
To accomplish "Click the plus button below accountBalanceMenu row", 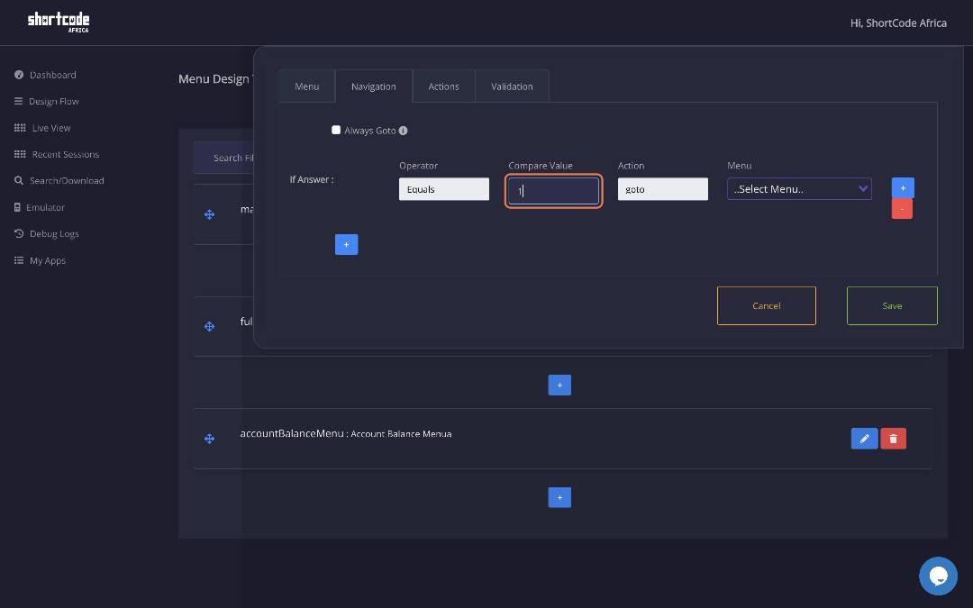I will (559, 497).
